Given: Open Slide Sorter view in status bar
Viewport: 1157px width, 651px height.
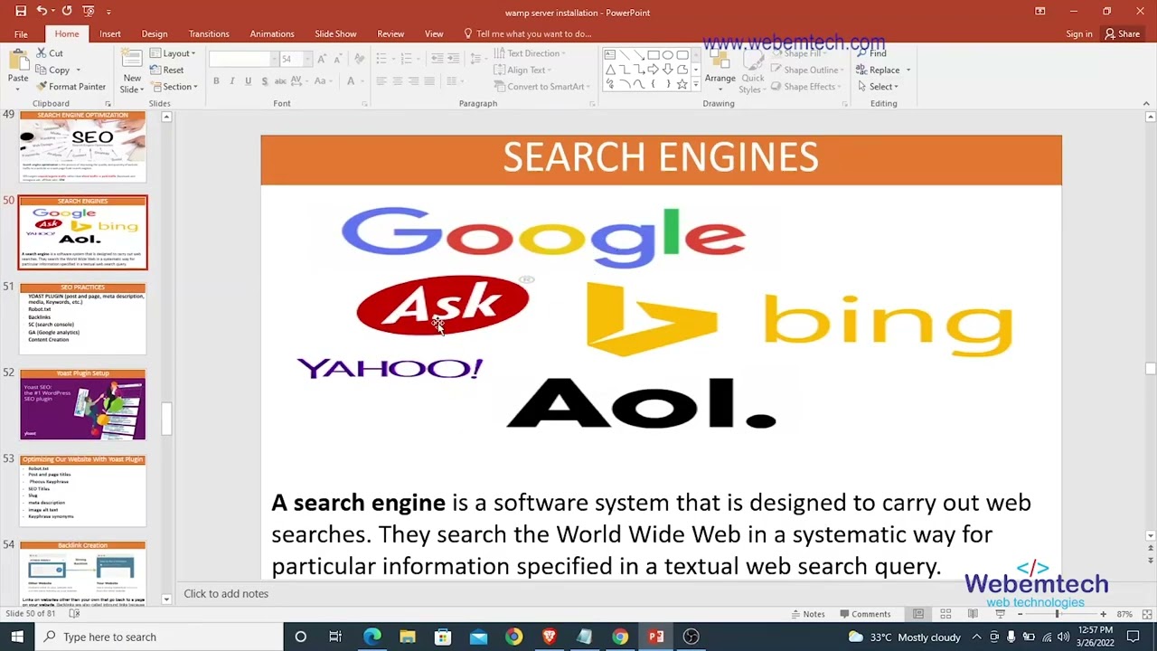Looking at the screenshot, I should point(945,615).
